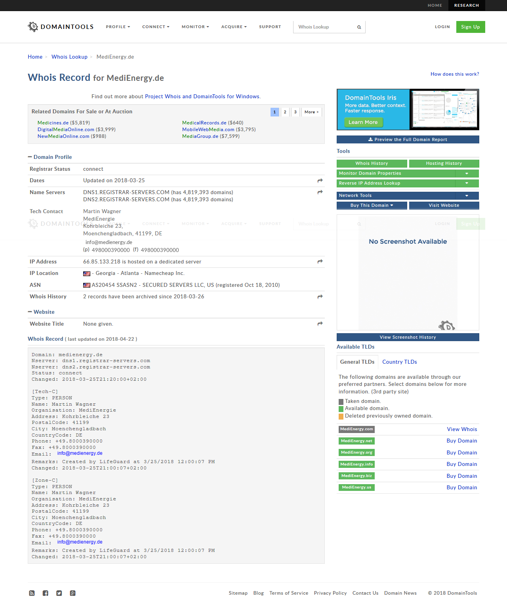507x603 pixels.
Task: Open the Monitor dropdown menu
Action: [195, 27]
